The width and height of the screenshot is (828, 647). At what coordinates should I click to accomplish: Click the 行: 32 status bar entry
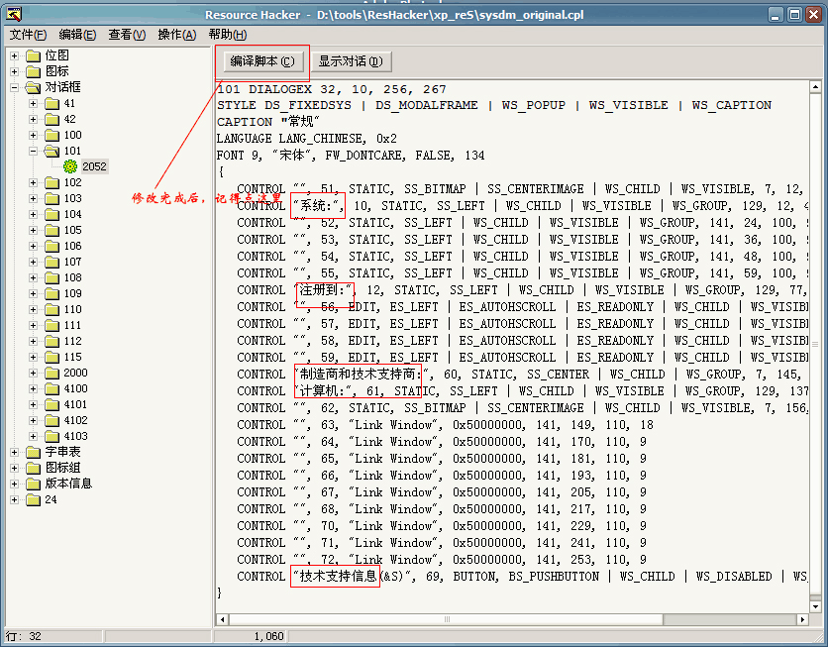pyautogui.click(x=23, y=636)
